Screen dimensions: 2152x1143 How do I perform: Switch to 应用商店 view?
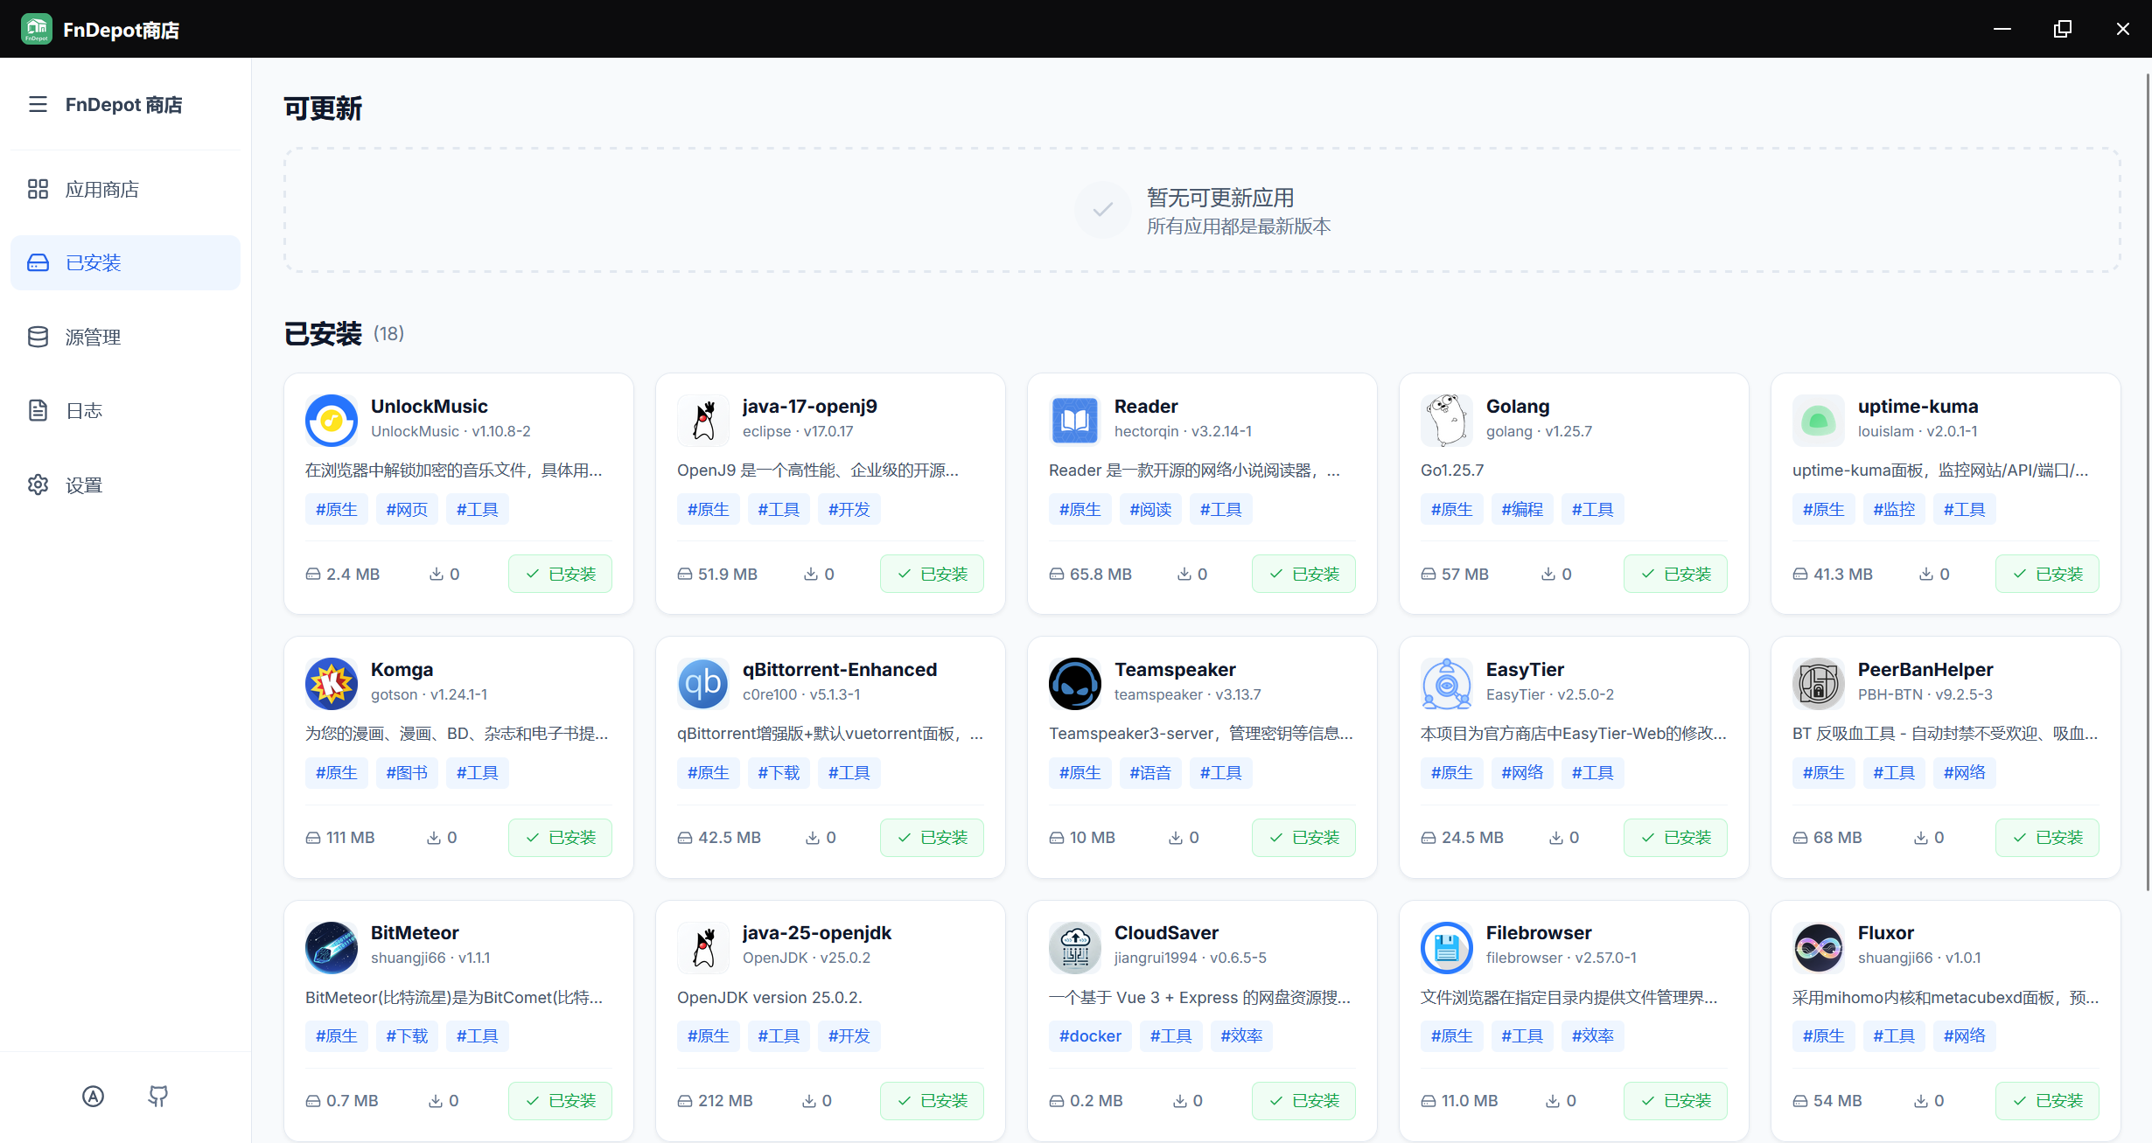[x=102, y=189]
